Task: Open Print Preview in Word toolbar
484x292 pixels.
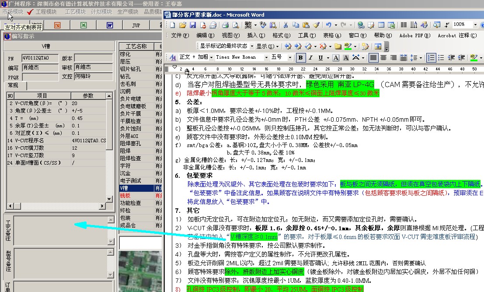Action: 236,25
